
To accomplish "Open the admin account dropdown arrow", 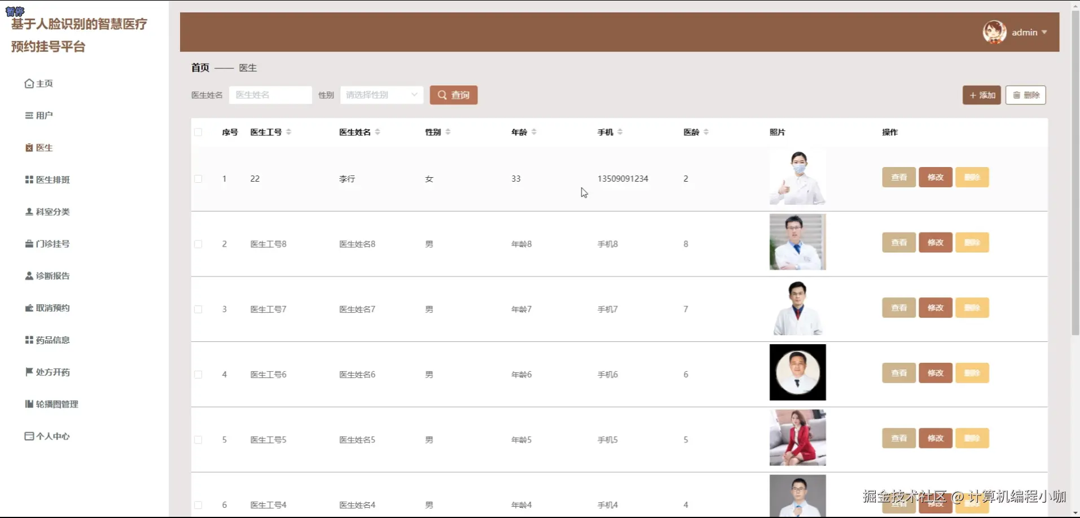I will pyautogui.click(x=1044, y=32).
